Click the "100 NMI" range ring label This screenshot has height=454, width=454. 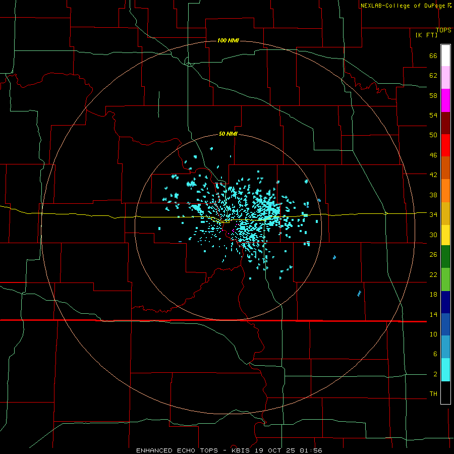click(228, 40)
